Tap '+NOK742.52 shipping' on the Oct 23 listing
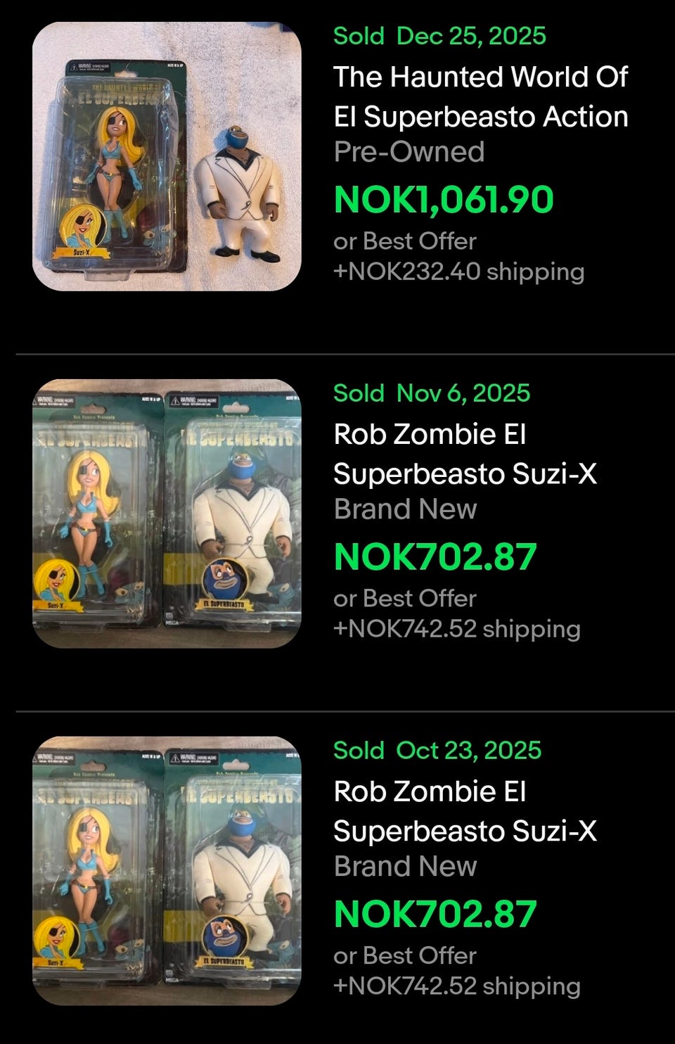675x1044 pixels. [457, 986]
